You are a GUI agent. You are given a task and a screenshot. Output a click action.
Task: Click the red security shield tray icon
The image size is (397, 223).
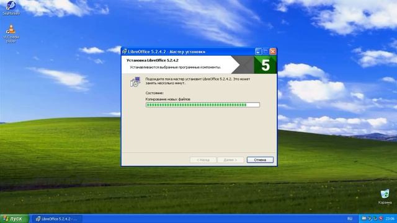point(380,219)
